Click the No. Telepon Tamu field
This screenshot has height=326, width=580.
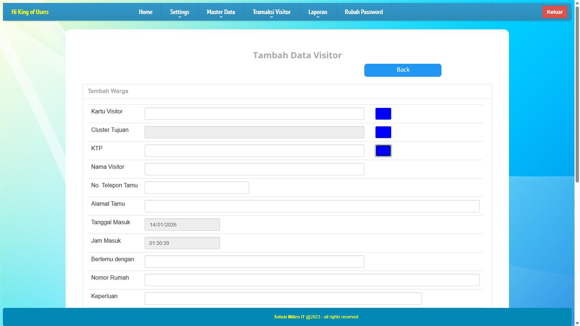[x=196, y=188]
